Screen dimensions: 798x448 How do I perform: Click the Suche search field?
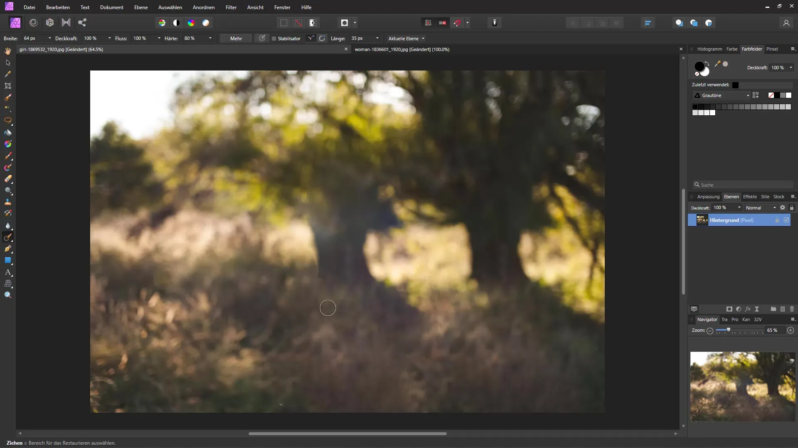click(x=743, y=185)
